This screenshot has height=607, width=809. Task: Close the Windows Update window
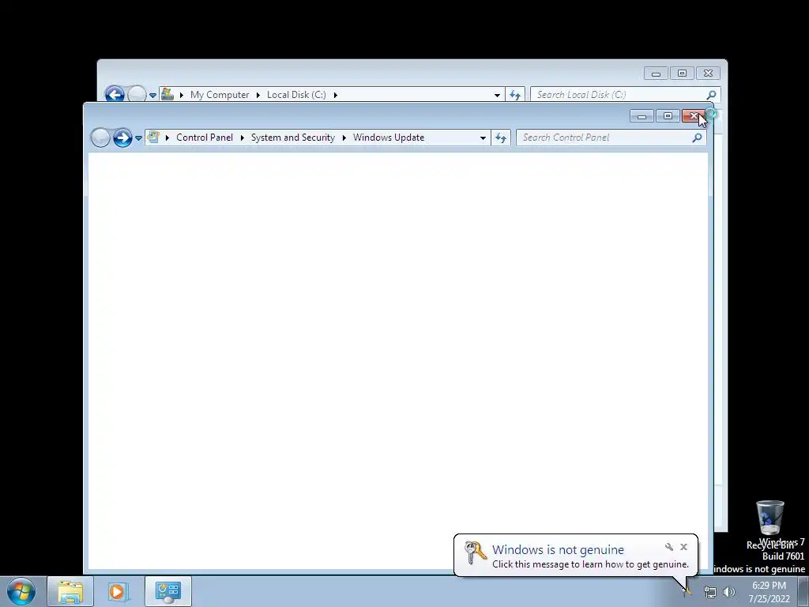click(x=694, y=116)
